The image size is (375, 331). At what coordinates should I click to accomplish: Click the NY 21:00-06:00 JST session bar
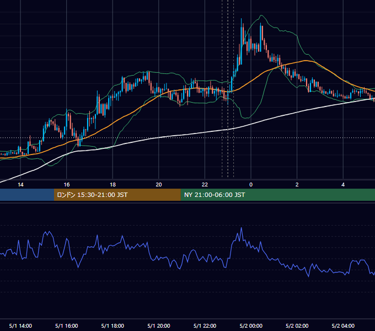click(x=277, y=195)
